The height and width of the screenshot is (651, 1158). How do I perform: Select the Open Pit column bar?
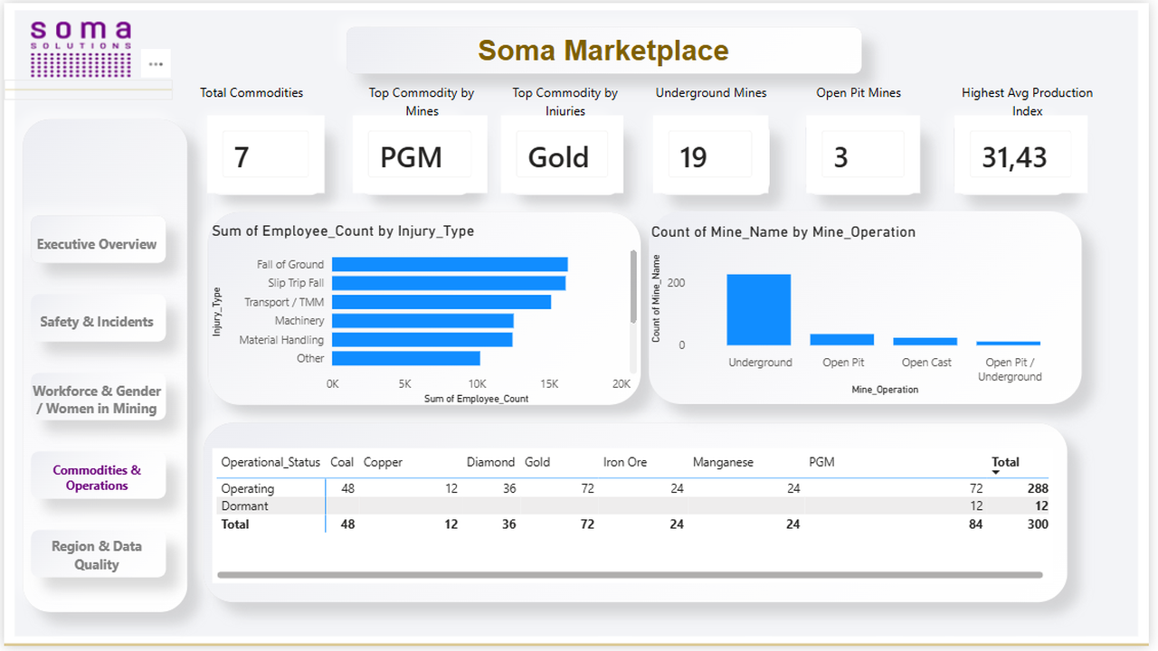click(x=842, y=340)
